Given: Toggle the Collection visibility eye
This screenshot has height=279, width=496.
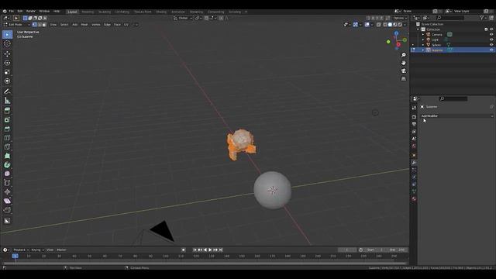Looking at the screenshot, I should pos(491,29).
